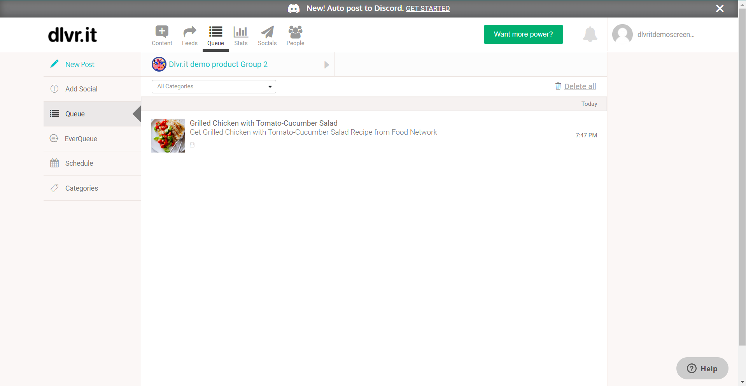Click the Help question mark icon

692,368
